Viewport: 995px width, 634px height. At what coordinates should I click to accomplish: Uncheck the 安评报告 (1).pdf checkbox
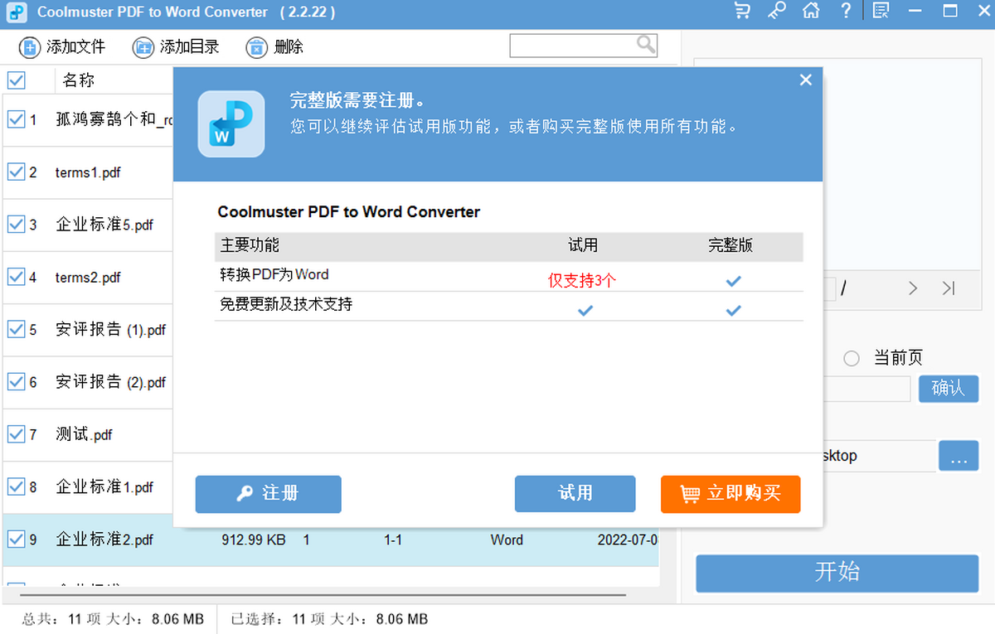(x=16, y=329)
